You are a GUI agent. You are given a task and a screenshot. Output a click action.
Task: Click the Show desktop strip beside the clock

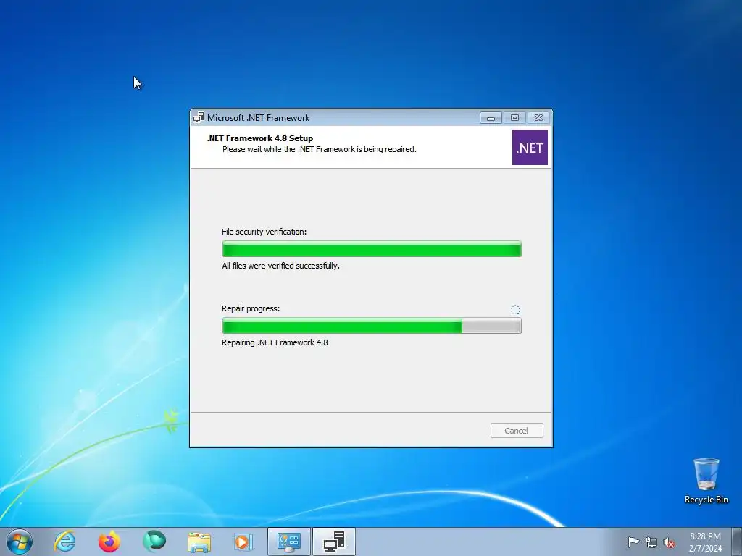[736, 542]
